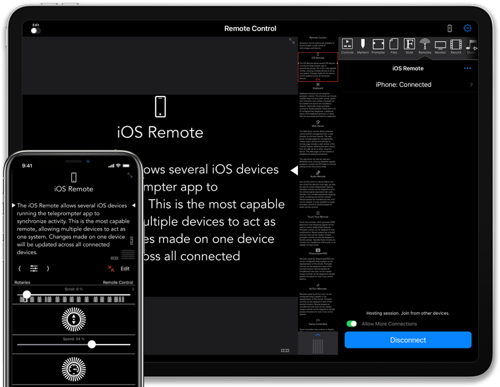Open the iPhone: Connected row chevron
The image size is (500, 387).
pos(471,84)
